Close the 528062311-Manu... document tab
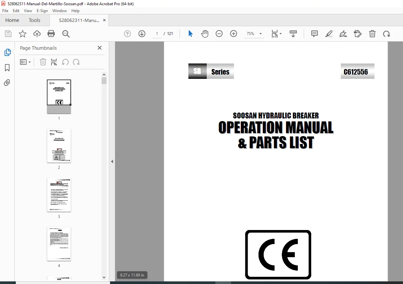The image size is (403, 284). (104, 20)
